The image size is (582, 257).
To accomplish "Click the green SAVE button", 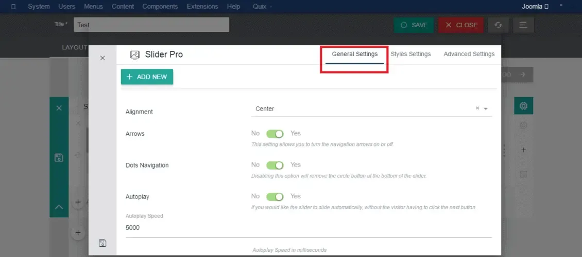I will (414, 25).
